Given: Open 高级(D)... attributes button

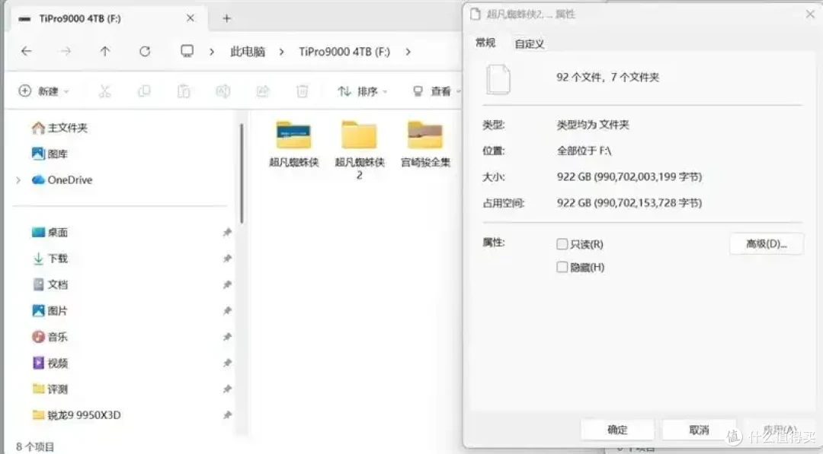Looking at the screenshot, I should [x=767, y=244].
